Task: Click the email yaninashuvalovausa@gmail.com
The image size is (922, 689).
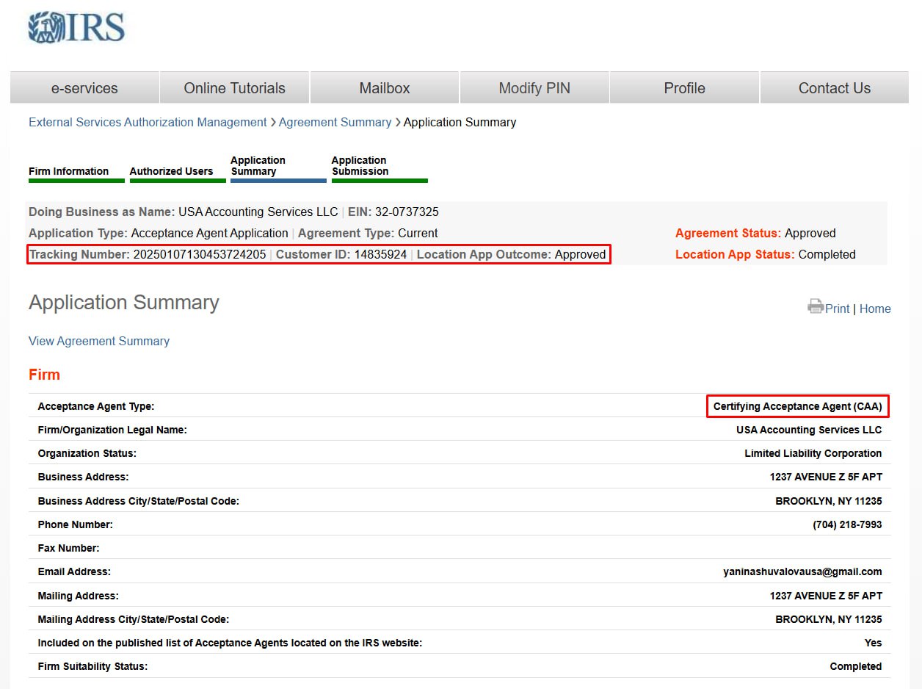Action: (802, 571)
